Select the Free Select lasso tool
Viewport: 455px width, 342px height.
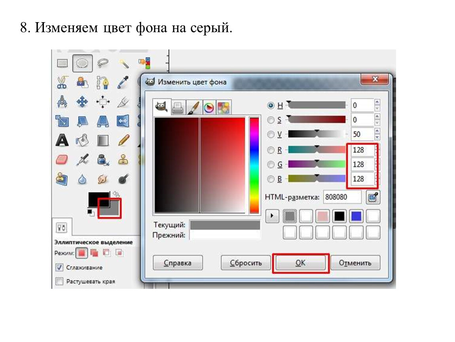tap(103, 63)
